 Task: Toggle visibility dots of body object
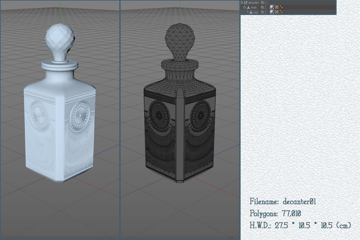(265, 7)
